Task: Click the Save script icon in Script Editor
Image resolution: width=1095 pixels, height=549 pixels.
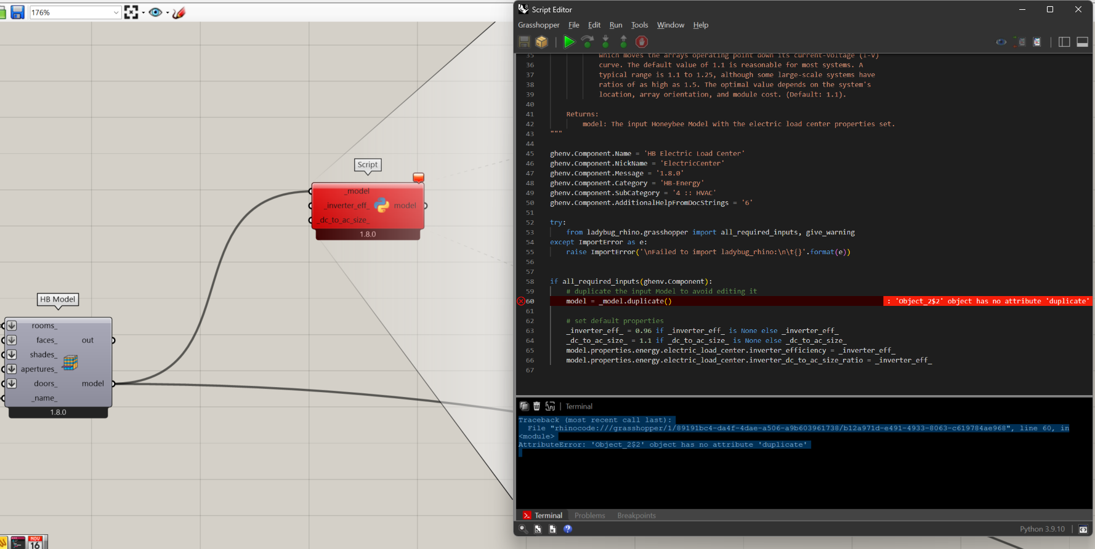Action: (x=524, y=41)
